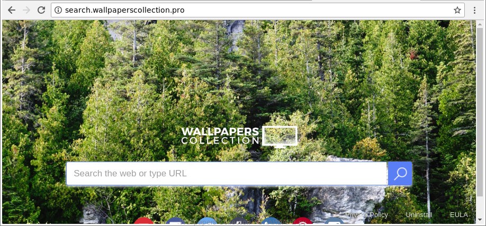Open the browser three-dot menu

click(474, 10)
